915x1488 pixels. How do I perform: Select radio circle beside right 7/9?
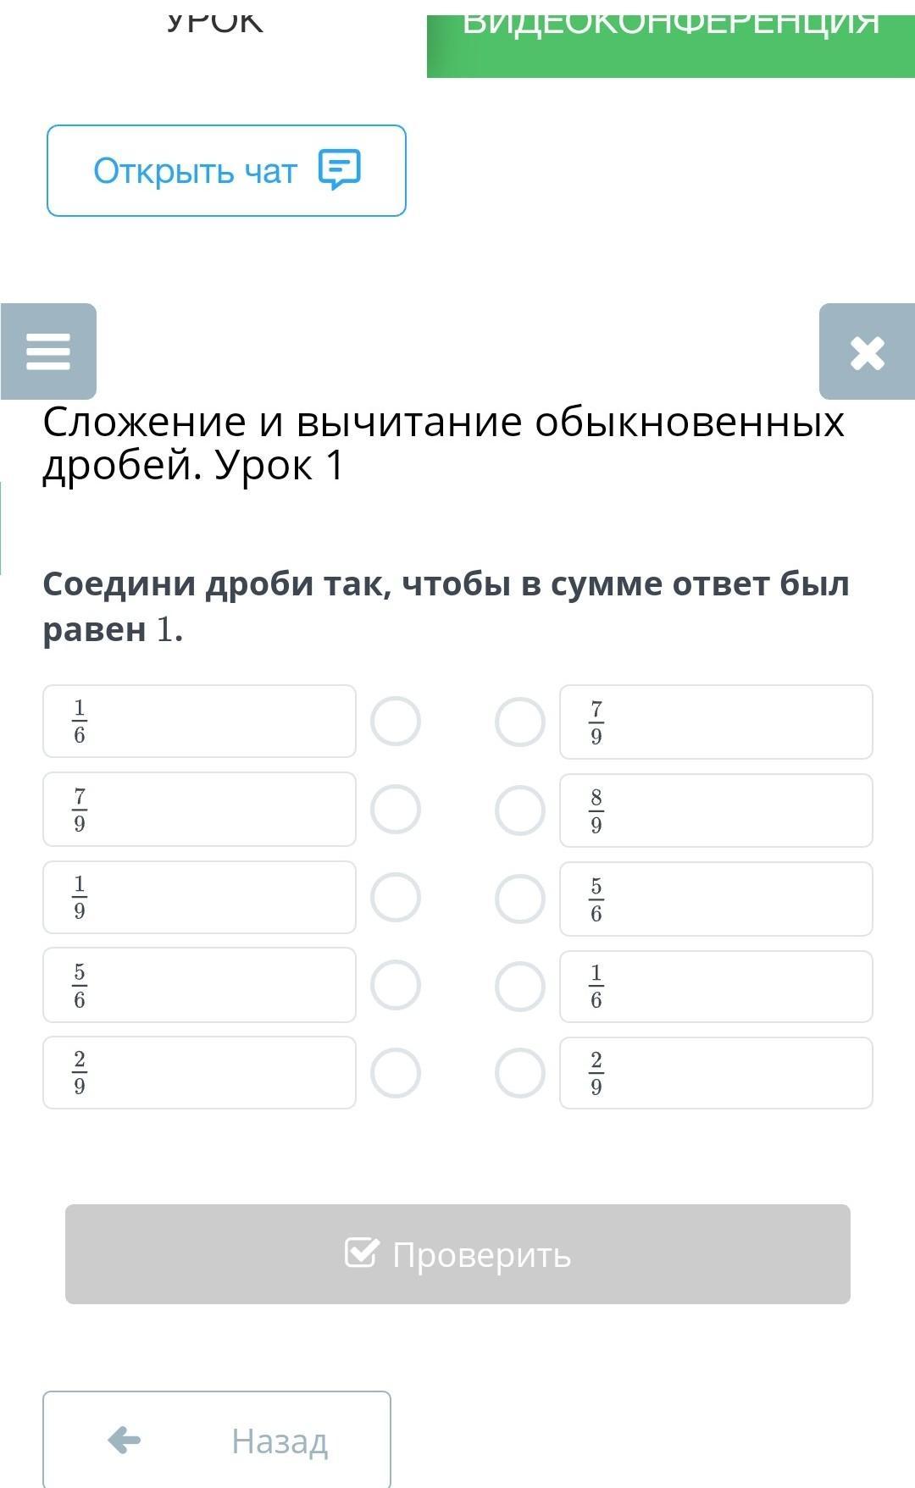tap(520, 722)
